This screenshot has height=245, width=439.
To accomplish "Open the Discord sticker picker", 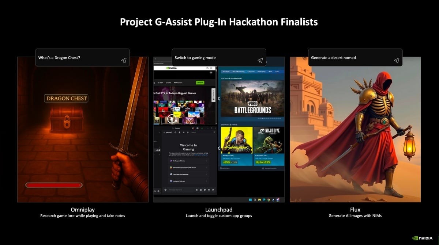I will pos(205,190).
